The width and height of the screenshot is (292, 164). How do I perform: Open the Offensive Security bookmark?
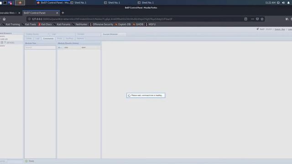[x=101, y=24]
